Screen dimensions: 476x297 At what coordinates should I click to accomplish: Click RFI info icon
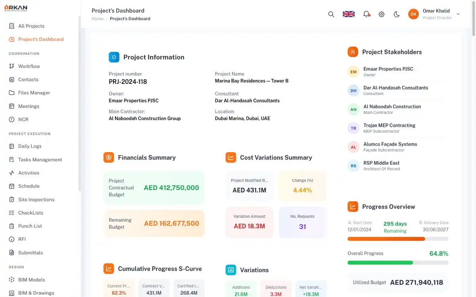tap(12, 239)
